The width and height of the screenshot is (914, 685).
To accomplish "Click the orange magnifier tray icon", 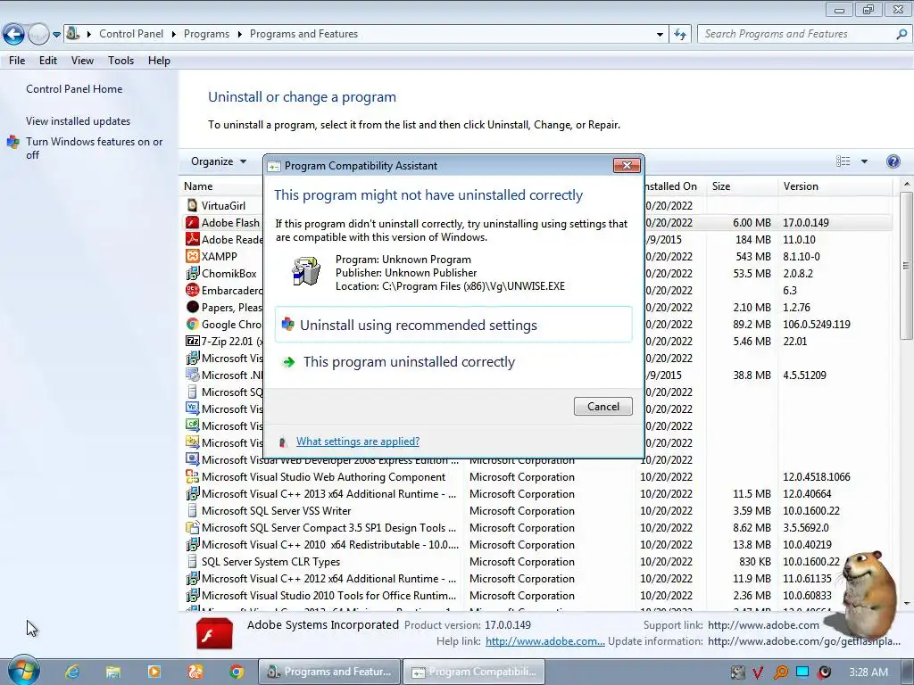I will coord(780,673).
